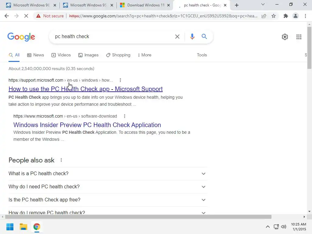
Task: Click the Windows Start button on taskbar
Action: coord(10,227)
